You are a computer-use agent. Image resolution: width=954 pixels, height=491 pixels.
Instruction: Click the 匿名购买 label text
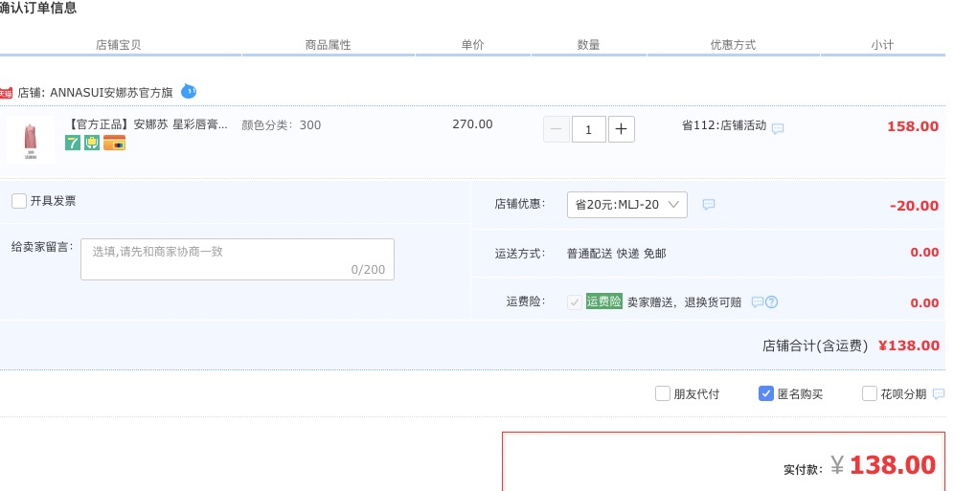click(x=800, y=393)
